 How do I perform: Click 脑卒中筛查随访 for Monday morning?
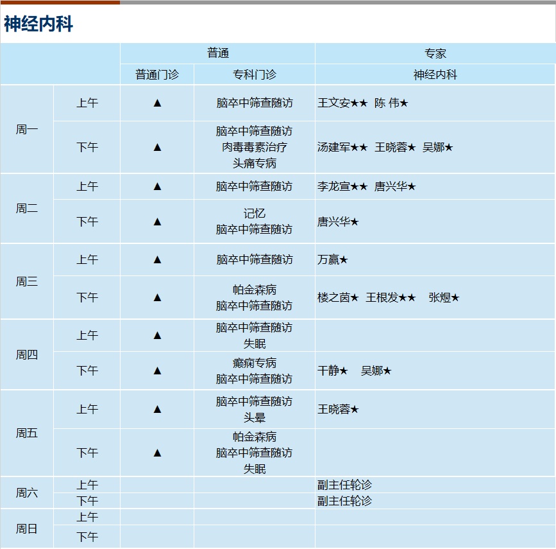(254, 103)
